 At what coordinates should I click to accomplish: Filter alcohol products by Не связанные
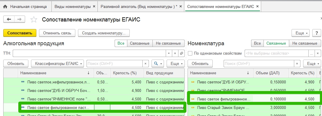pyautogui.click(x=168, y=43)
